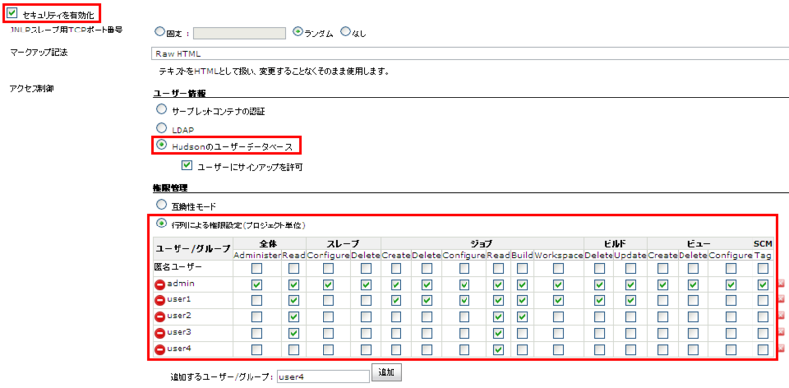Uncheck admin スレーブ Configure checkbox
The image size is (789, 388).
pyautogui.click(x=328, y=285)
